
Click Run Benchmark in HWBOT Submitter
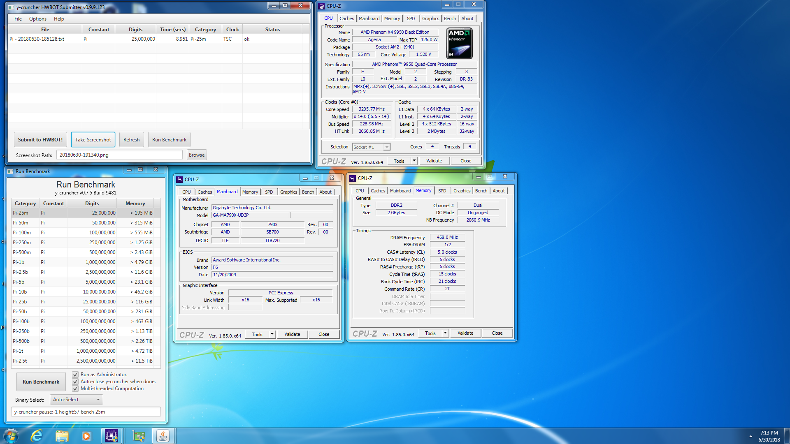click(169, 140)
